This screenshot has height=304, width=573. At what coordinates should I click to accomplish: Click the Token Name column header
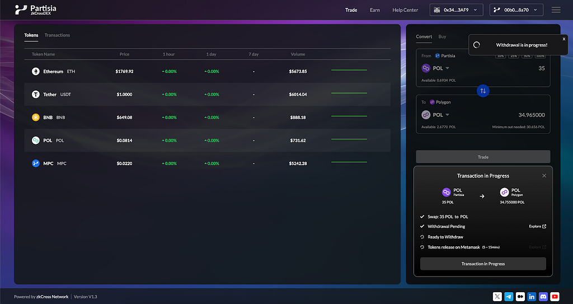[x=43, y=54]
